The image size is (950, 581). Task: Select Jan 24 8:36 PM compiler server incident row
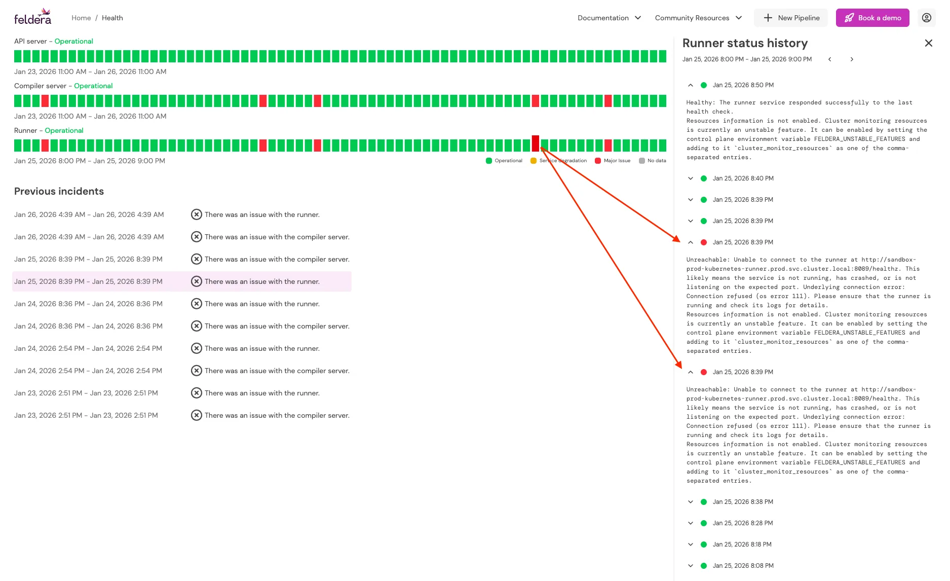(x=182, y=326)
